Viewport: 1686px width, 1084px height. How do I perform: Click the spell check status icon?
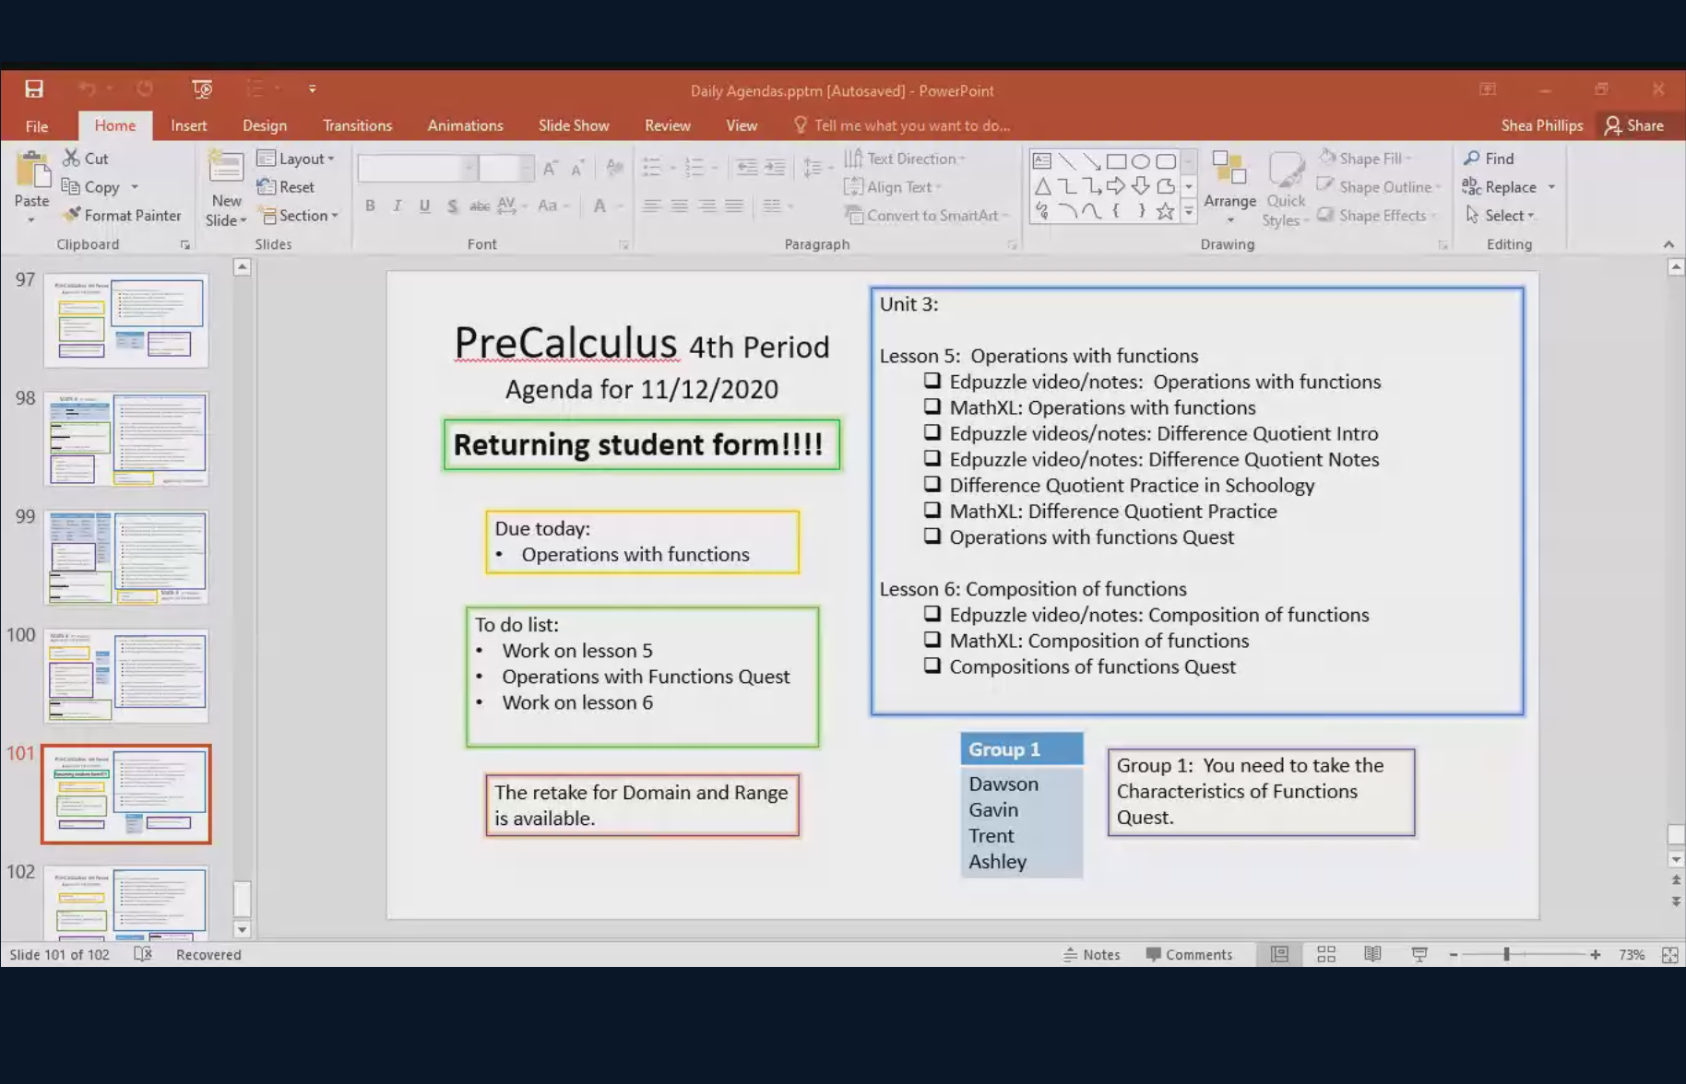(x=143, y=954)
